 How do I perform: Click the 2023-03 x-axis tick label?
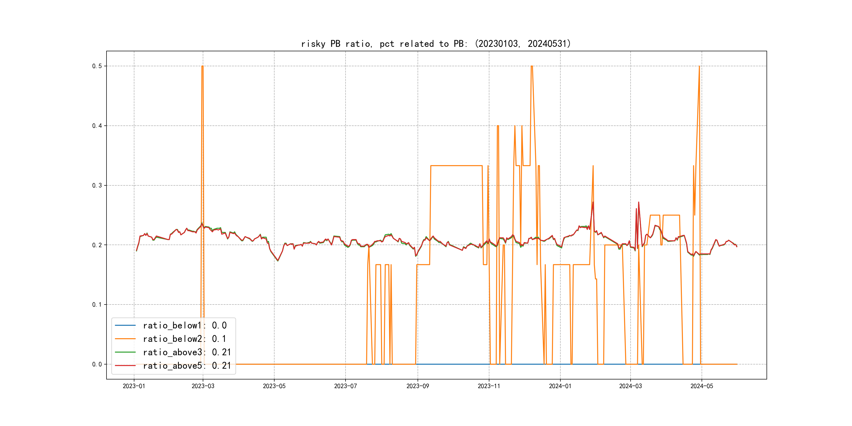tap(203, 386)
